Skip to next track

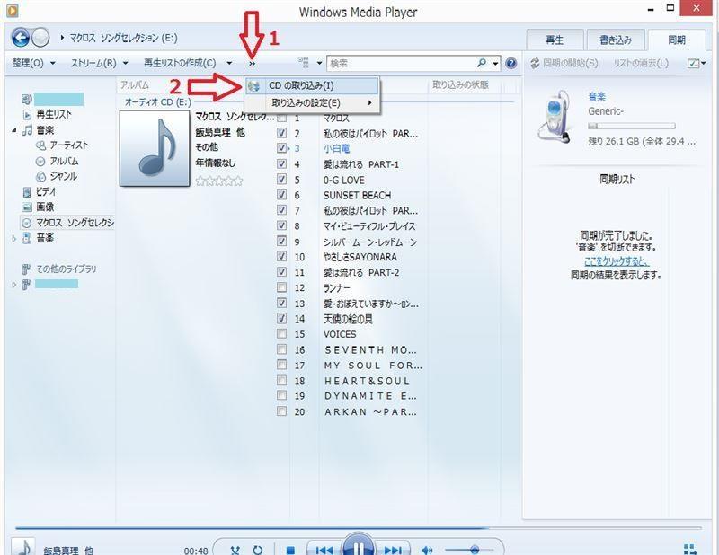pyautogui.click(x=393, y=550)
